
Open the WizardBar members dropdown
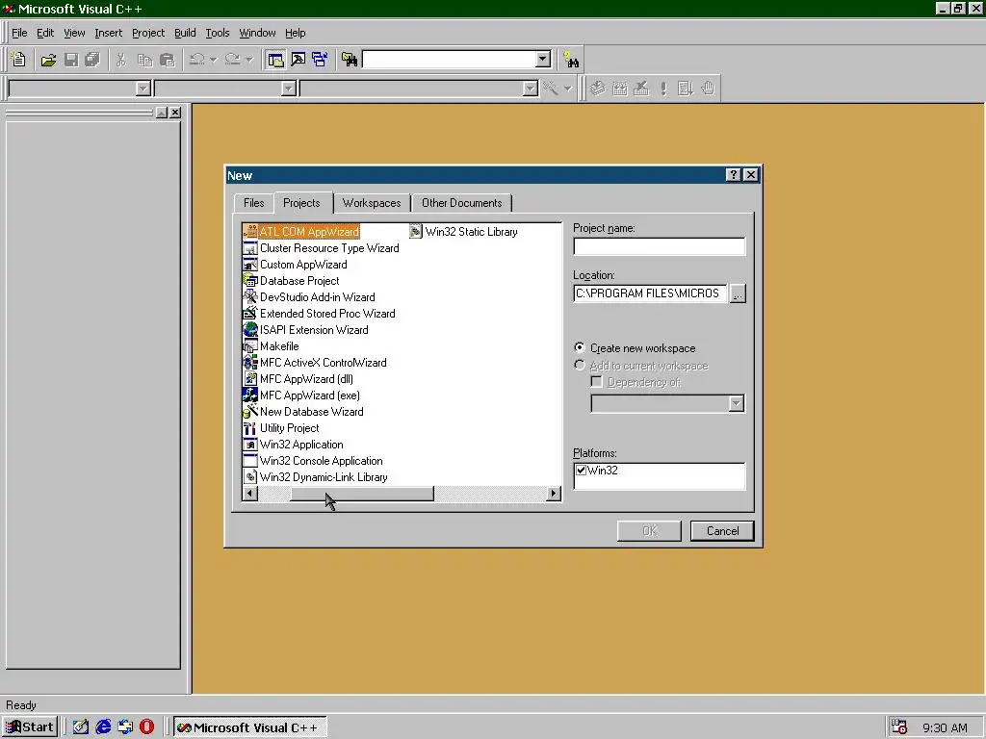[531, 88]
